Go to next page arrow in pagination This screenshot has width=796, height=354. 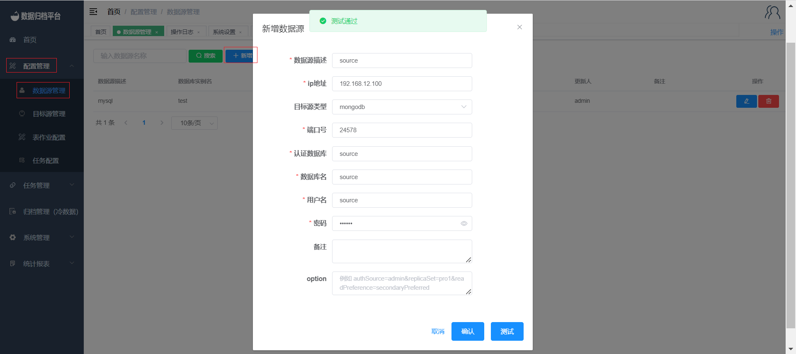click(162, 123)
